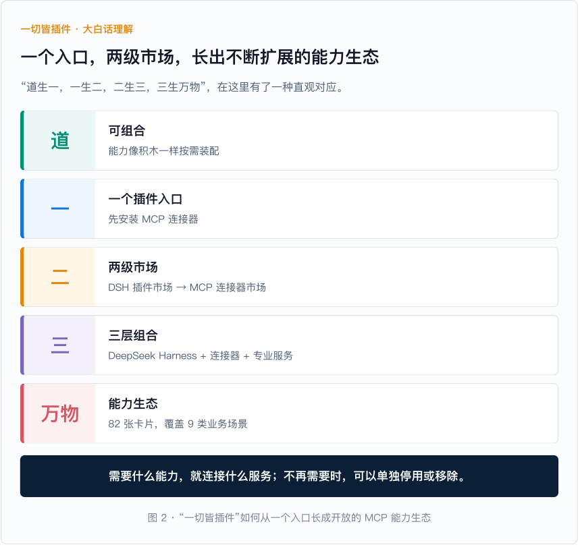
Task: Click the blue 一 symbol tile
Action: coord(59,209)
